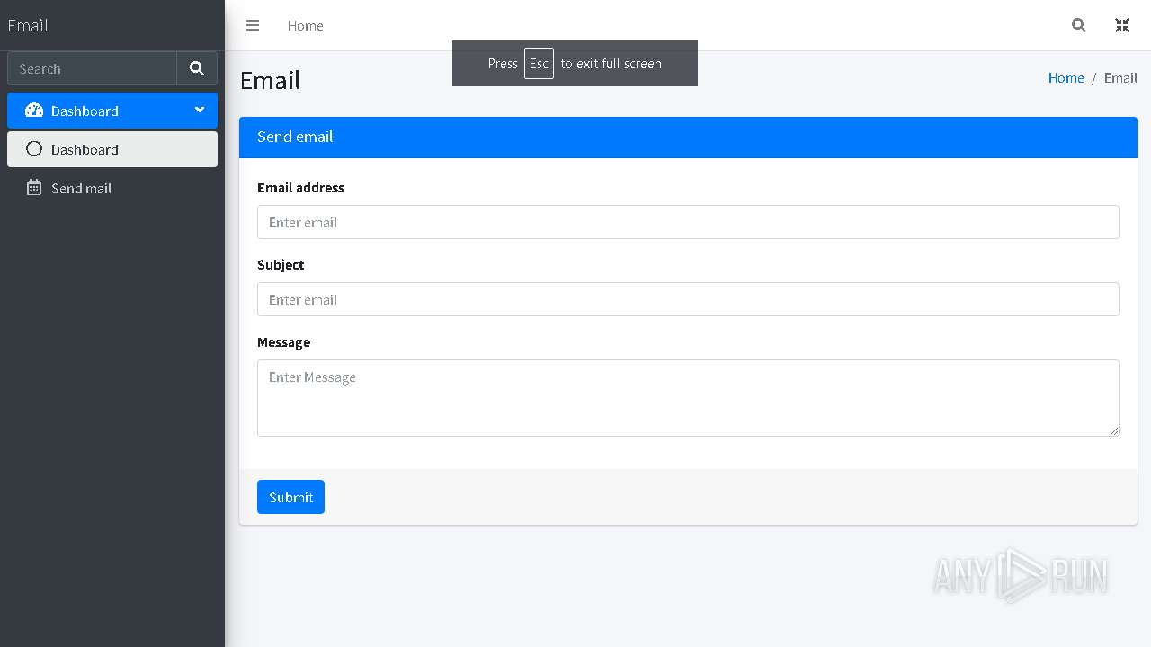Click the Email page heading
This screenshot has height=647, width=1151.
point(270,80)
